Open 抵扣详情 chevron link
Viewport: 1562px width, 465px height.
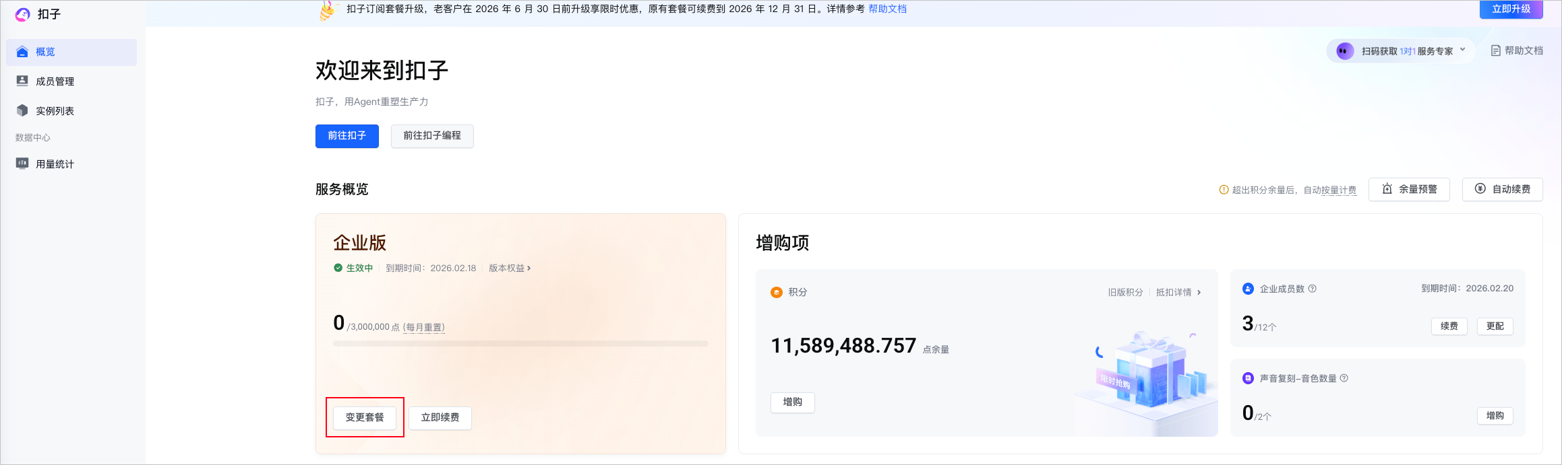click(x=1178, y=292)
